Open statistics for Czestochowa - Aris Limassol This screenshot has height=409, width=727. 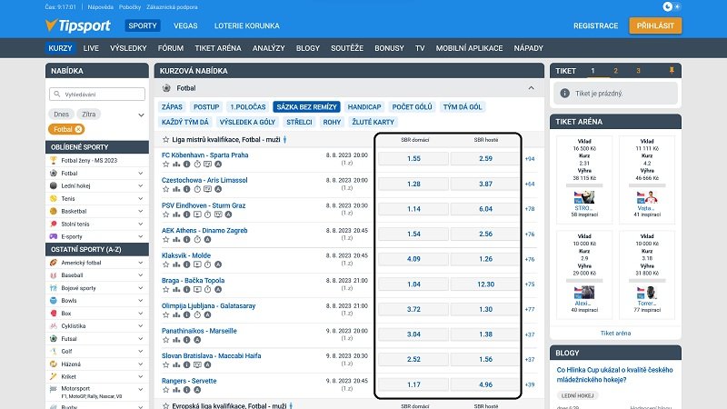pyautogui.click(x=176, y=189)
